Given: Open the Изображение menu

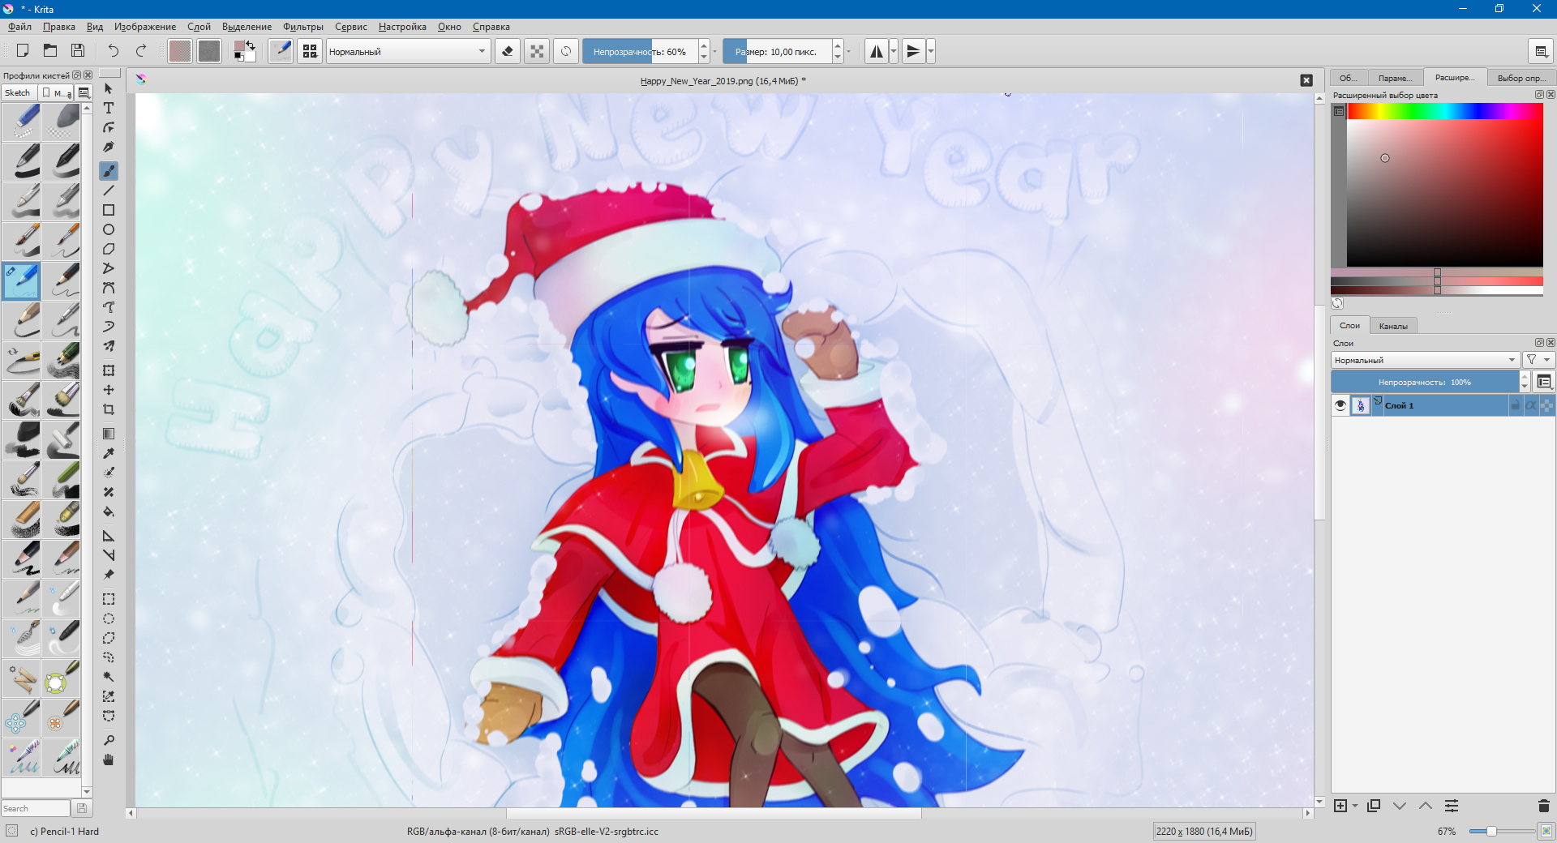Looking at the screenshot, I should pyautogui.click(x=145, y=27).
